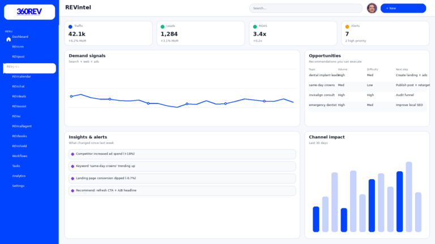Image resolution: width=435 pixels, height=244 pixels.
Task: Open 'same-day crowns' trending insight
Action: 182,166
